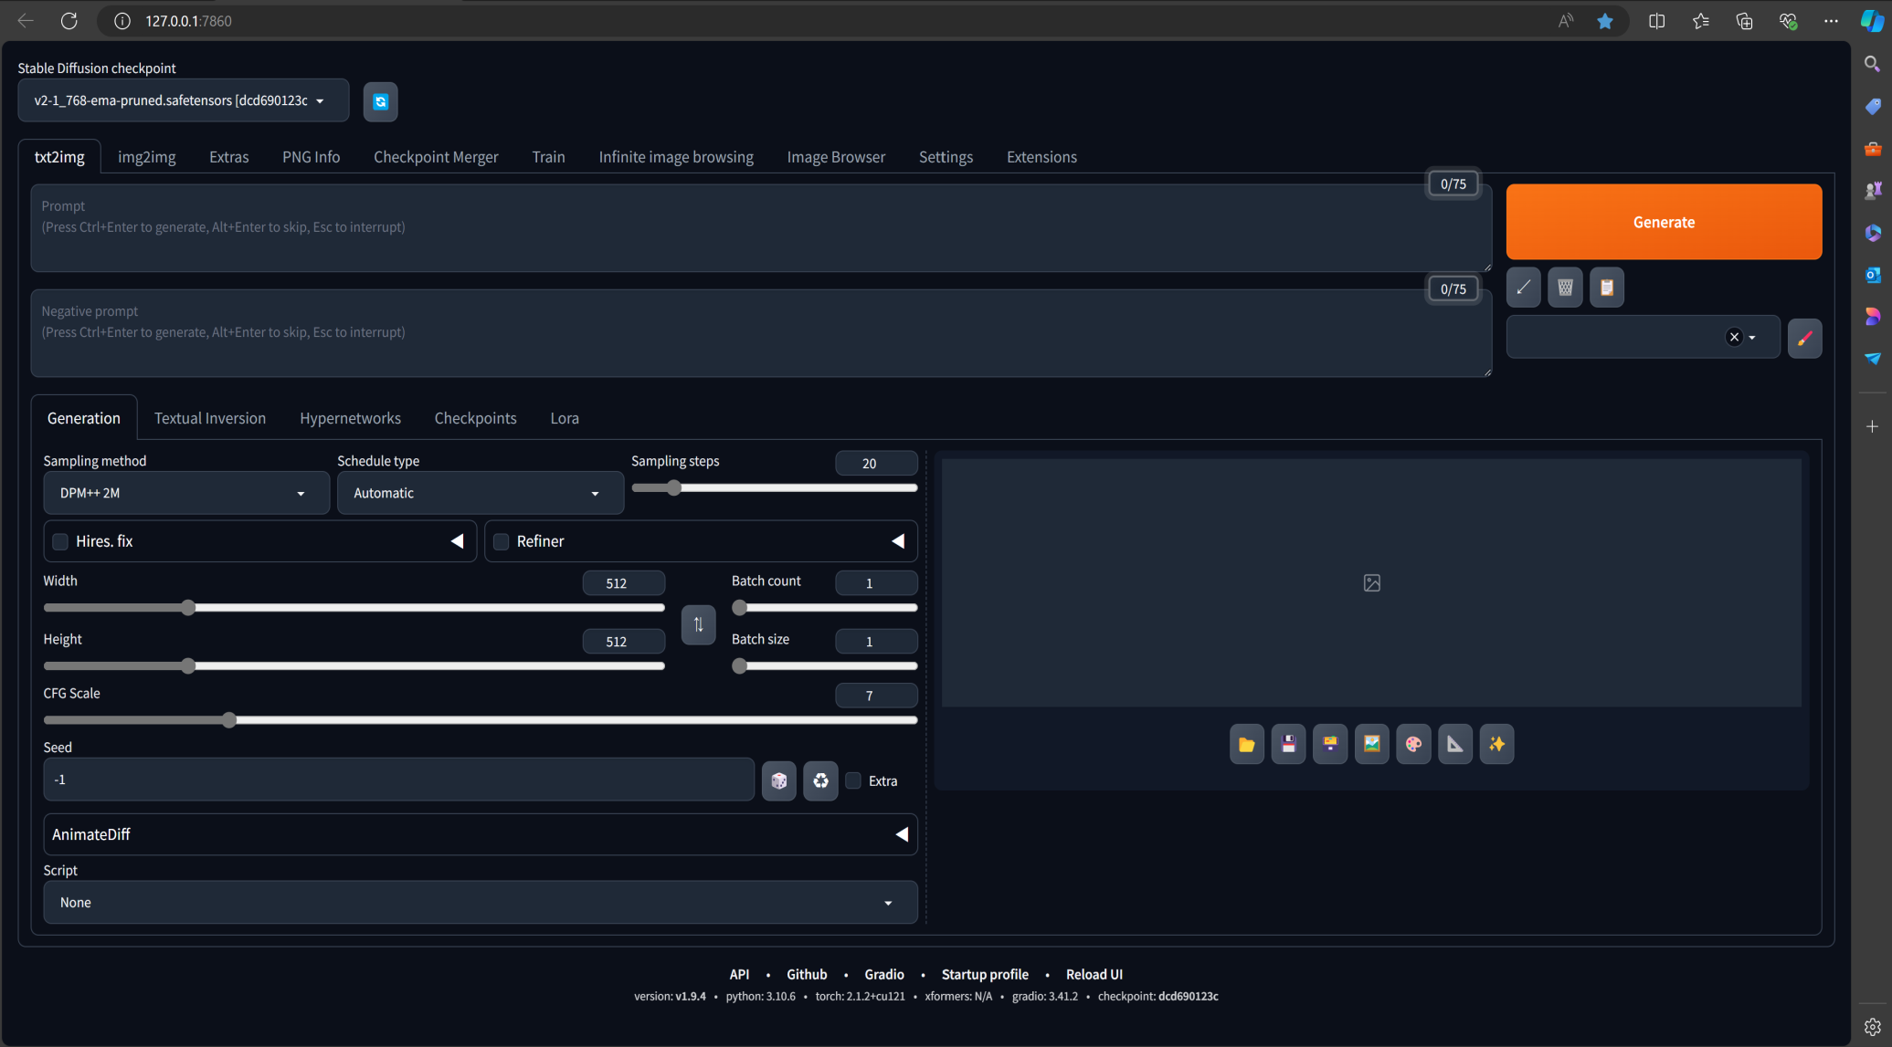This screenshot has width=1892, height=1047.
Task: Enable the Refiner checkbox
Action: tap(501, 541)
